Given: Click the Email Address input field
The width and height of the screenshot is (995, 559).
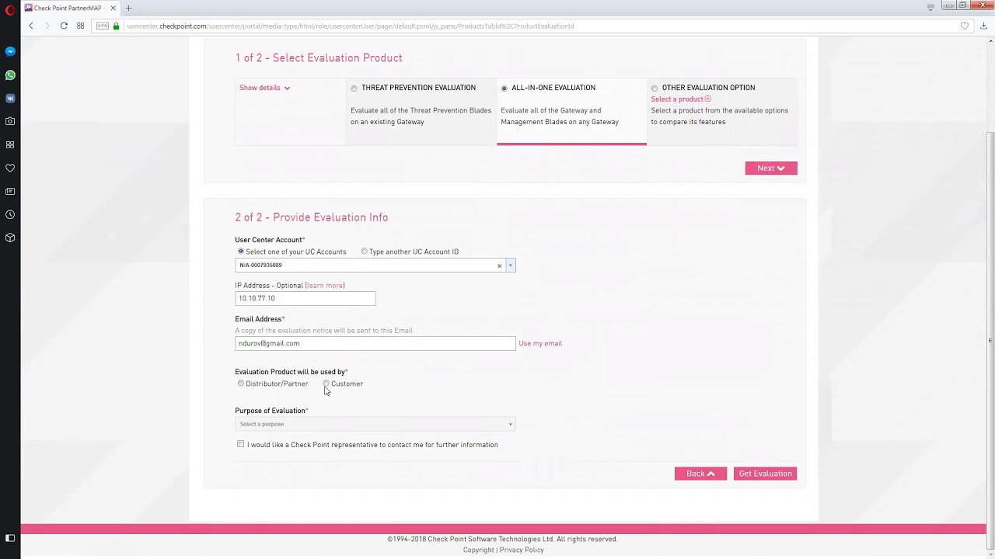Looking at the screenshot, I should pyautogui.click(x=375, y=343).
